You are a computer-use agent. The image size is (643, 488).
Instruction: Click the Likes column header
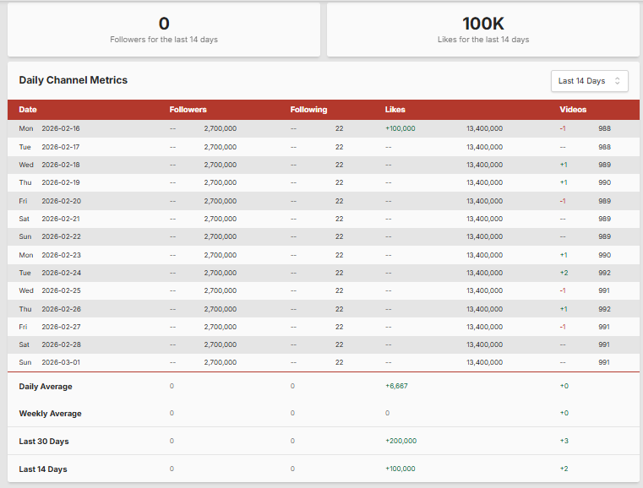pos(395,110)
